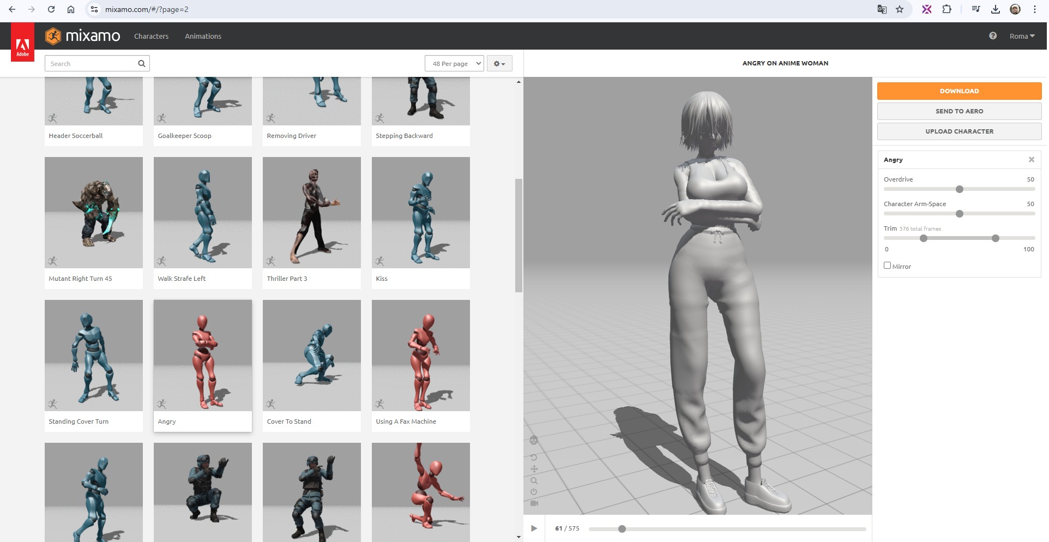Click the Trim end handle
Screen dimensions: 1049x542
coord(996,238)
